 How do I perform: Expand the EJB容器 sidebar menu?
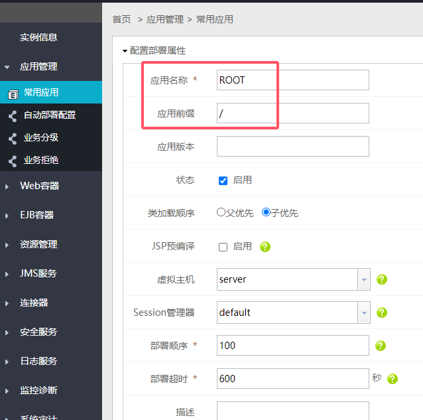[7, 216]
